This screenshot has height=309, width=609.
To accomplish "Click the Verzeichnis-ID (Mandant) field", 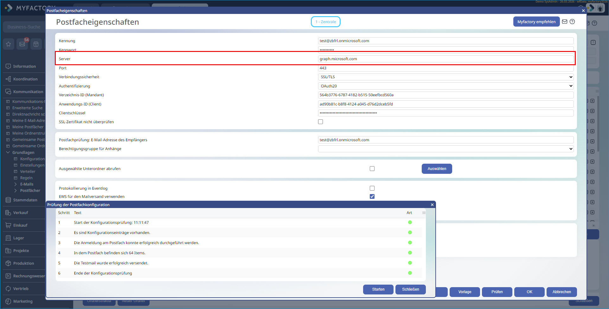I will [x=446, y=95].
